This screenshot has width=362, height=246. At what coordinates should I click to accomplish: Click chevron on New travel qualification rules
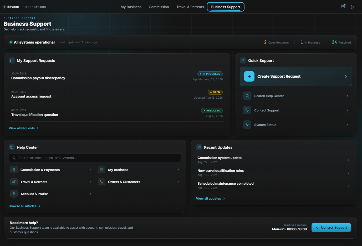click(x=349, y=173)
